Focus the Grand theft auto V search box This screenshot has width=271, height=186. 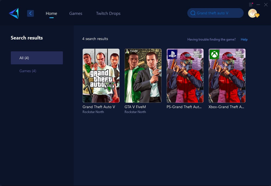point(215,13)
